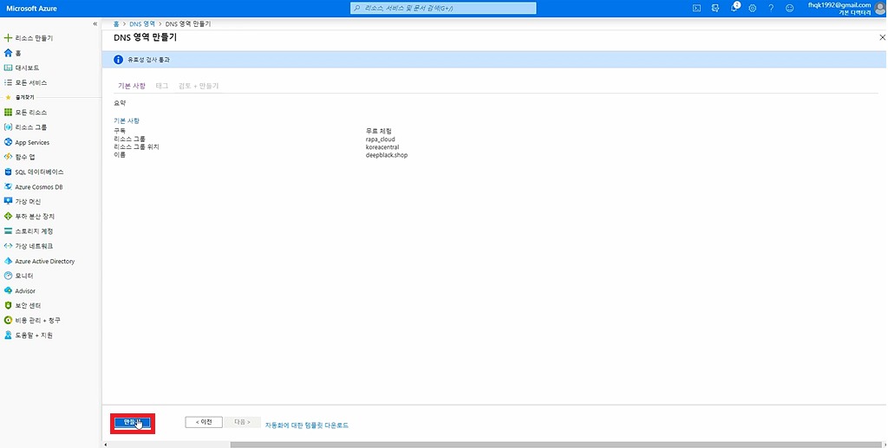This screenshot has height=448, width=888.
Task: Open the 대시보드 icon in sidebar
Action: point(8,68)
